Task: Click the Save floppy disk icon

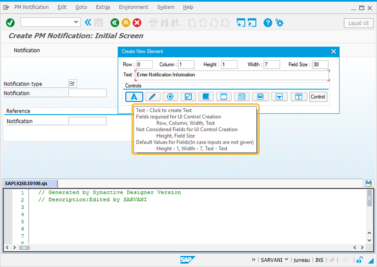Action: [x=99, y=23]
